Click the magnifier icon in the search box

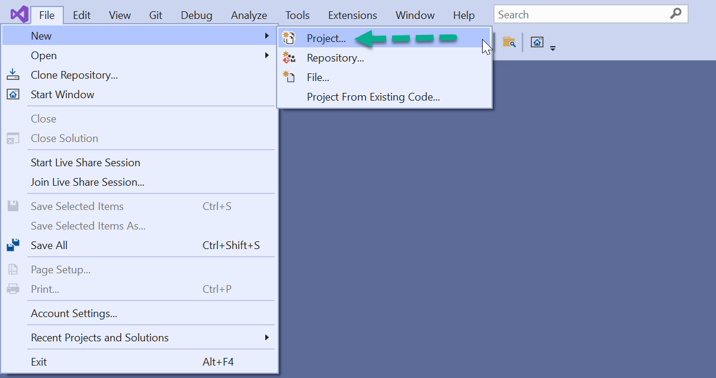[x=676, y=14]
